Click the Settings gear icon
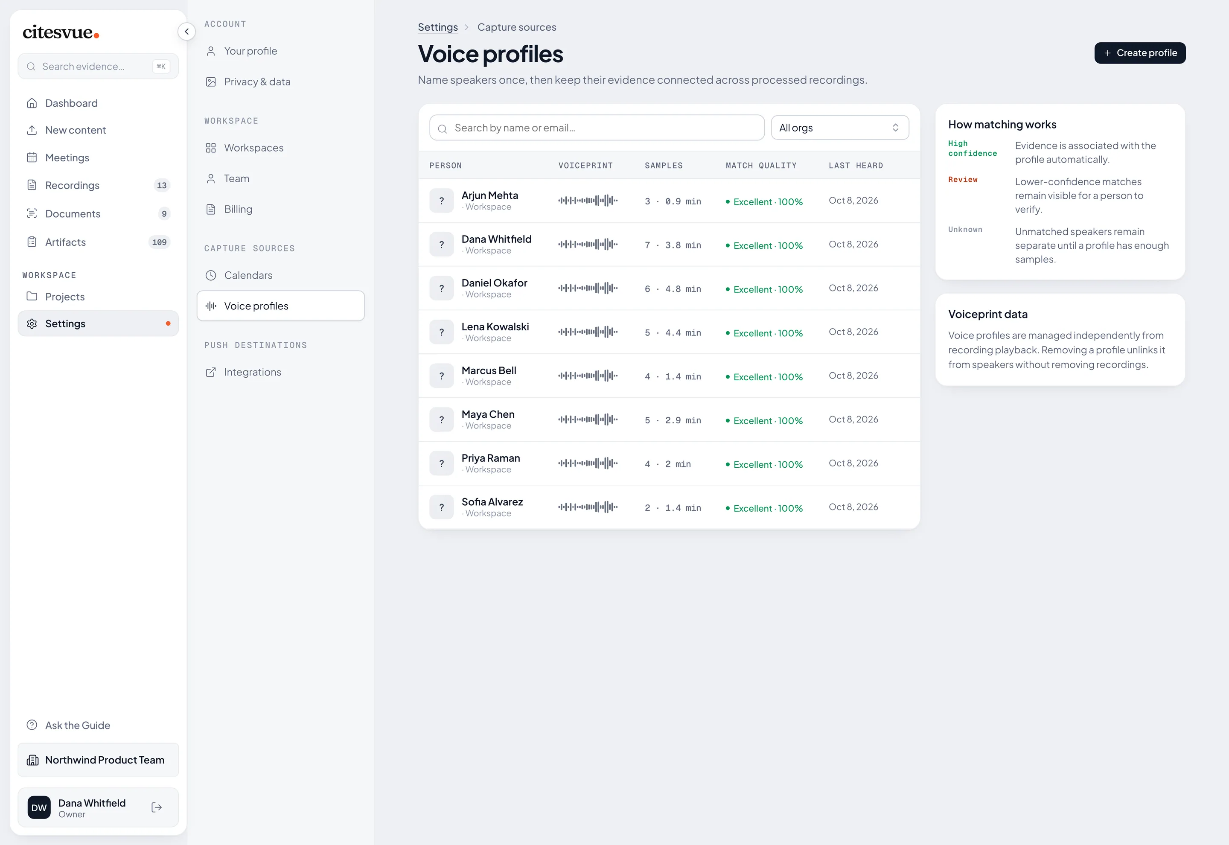This screenshot has height=845, width=1229. coord(32,323)
